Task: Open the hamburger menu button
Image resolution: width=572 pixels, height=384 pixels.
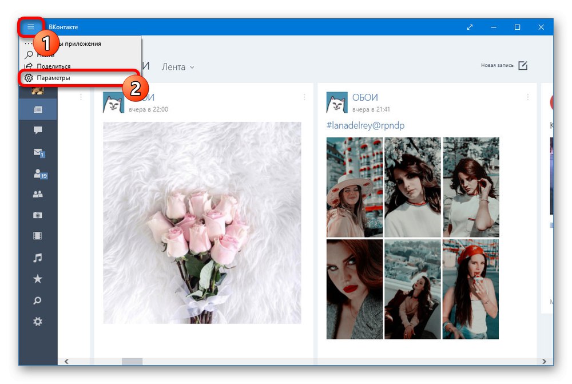Action: (x=31, y=27)
